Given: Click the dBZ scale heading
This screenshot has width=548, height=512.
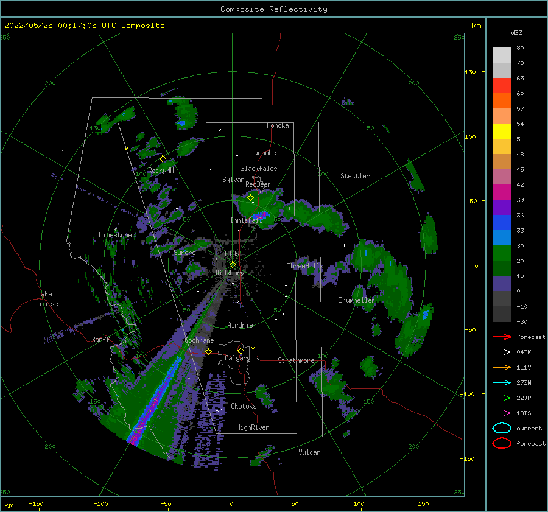Looking at the screenshot, I should click(x=516, y=33).
